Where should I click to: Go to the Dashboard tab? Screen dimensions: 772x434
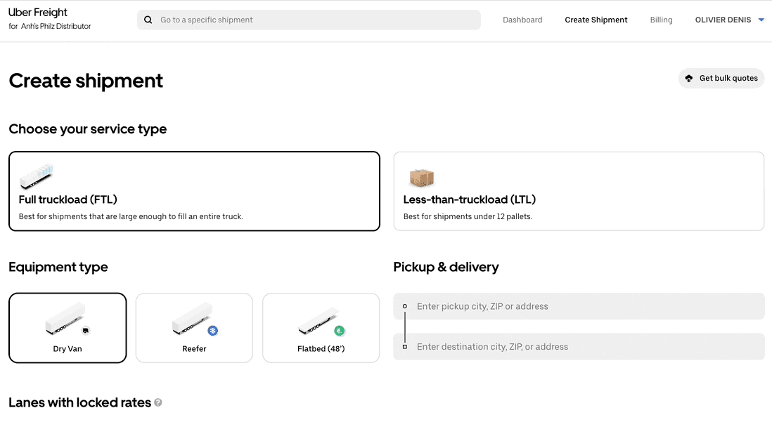coord(522,20)
